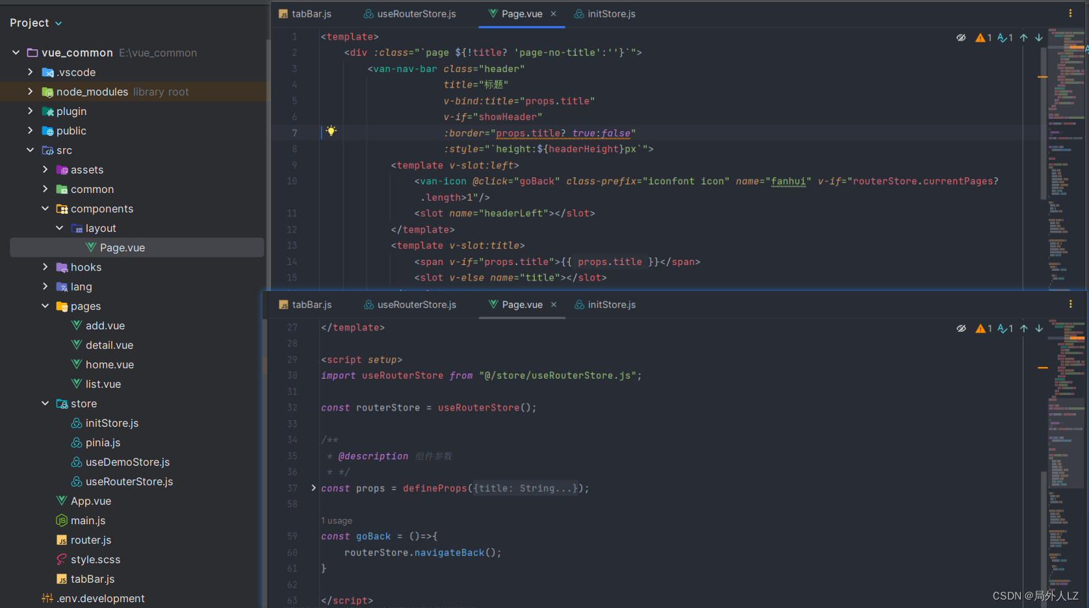Open home.vue file icon
This screenshot has height=608, width=1089.
(x=77, y=364)
